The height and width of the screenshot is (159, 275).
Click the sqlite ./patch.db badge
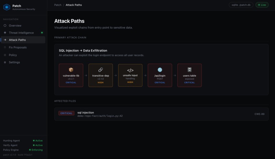point(241,5)
